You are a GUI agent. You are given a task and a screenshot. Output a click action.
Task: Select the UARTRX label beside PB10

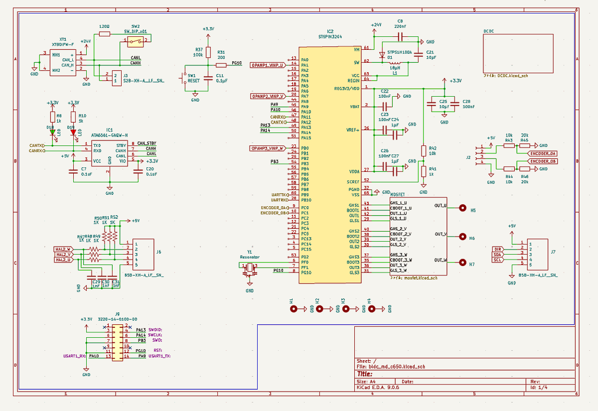tap(280, 200)
